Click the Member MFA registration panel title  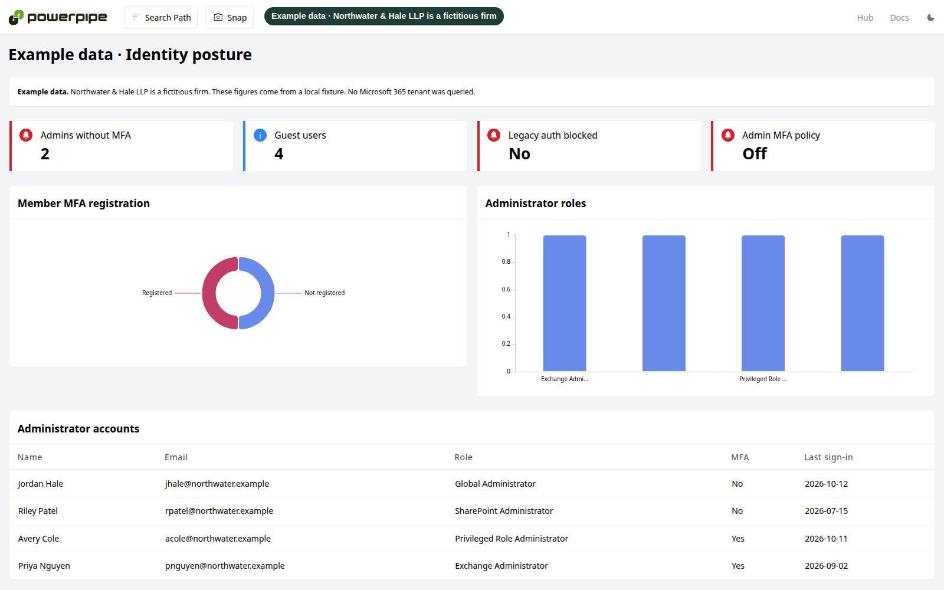(x=84, y=203)
